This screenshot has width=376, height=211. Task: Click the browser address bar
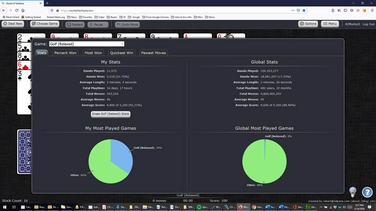click(x=171, y=10)
